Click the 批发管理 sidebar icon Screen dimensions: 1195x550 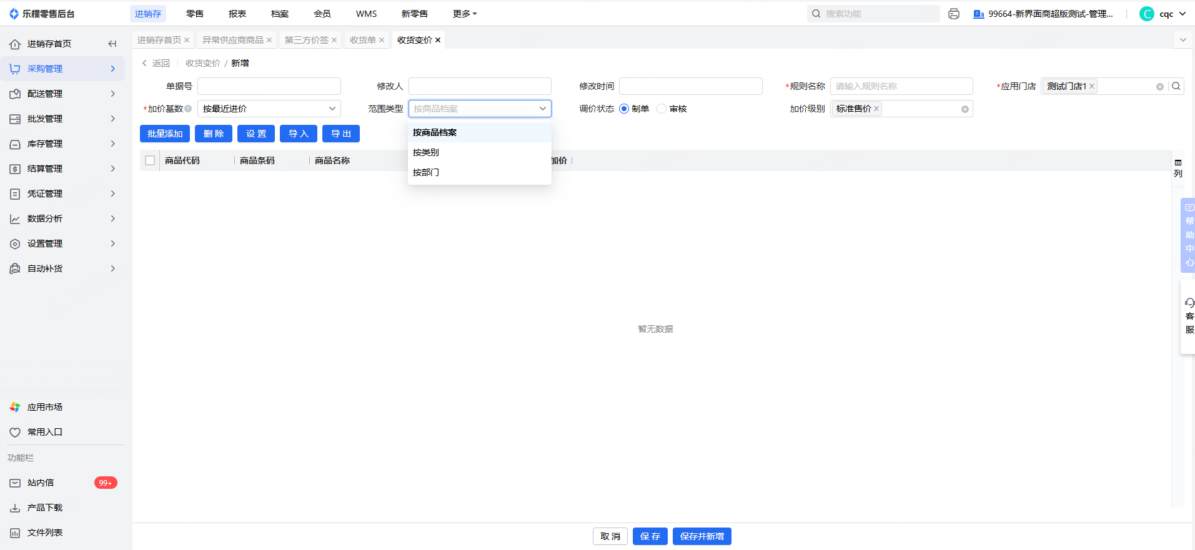tap(15, 119)
